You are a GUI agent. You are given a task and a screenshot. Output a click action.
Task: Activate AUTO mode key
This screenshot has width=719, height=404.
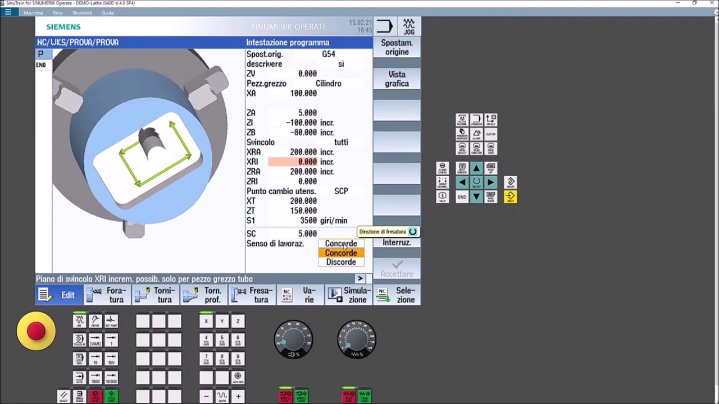click(80, 378)
